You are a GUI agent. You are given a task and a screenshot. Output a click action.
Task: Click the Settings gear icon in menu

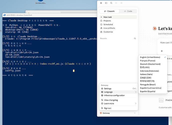102,88
